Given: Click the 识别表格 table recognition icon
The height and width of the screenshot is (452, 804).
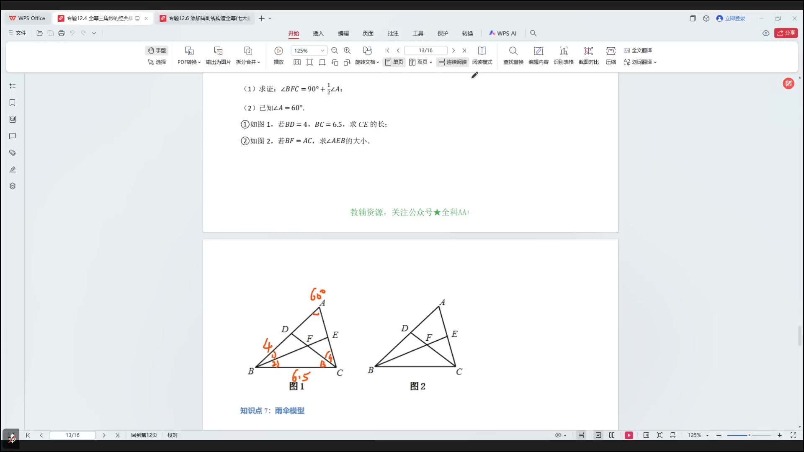Looking at the screenshot, I should (x=563, y=55).
